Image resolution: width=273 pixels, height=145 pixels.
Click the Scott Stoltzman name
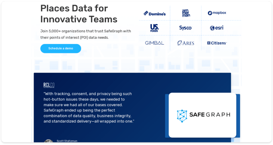(67, 141)
